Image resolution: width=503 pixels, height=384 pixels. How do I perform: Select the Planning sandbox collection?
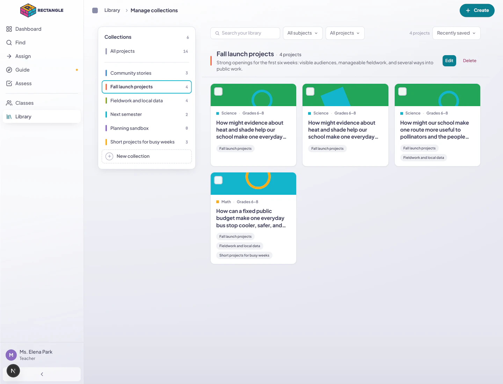click(147, 128)
